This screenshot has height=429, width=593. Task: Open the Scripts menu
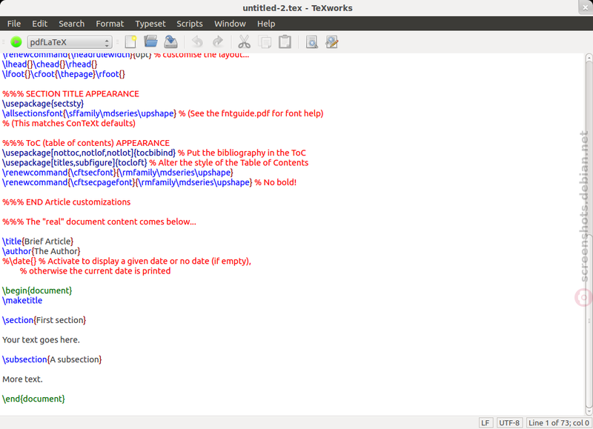coord(190,24)
